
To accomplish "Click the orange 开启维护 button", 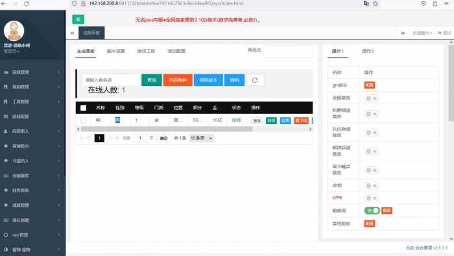I will pyautogui.click(x=178, y=80).
